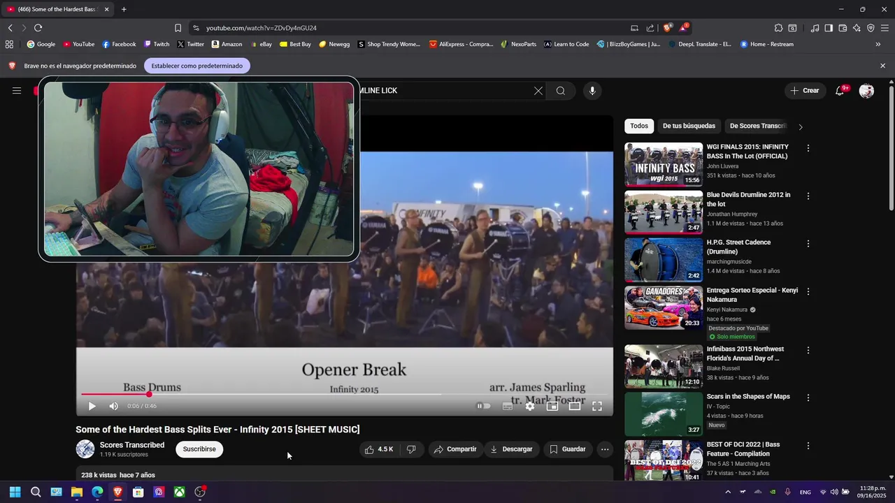Select the Todos filter chip
The width and height of the screenshot is (895, 503).
click(639, 126)
